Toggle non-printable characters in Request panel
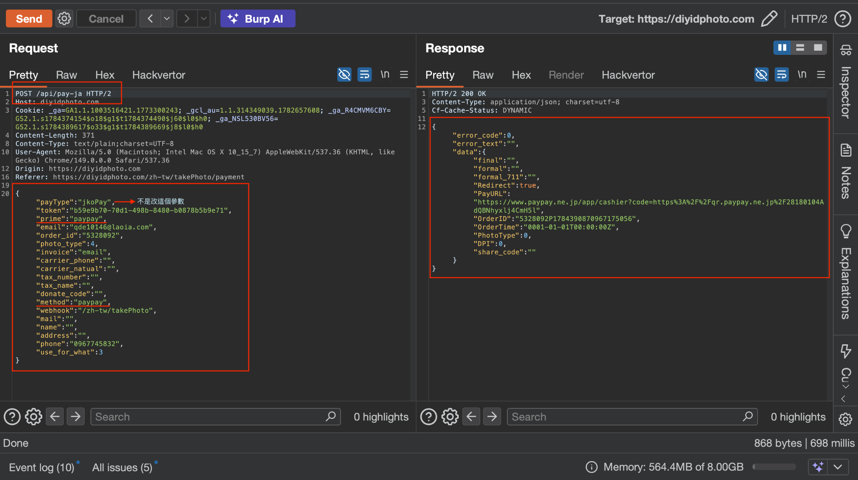 tap(385, 75)
